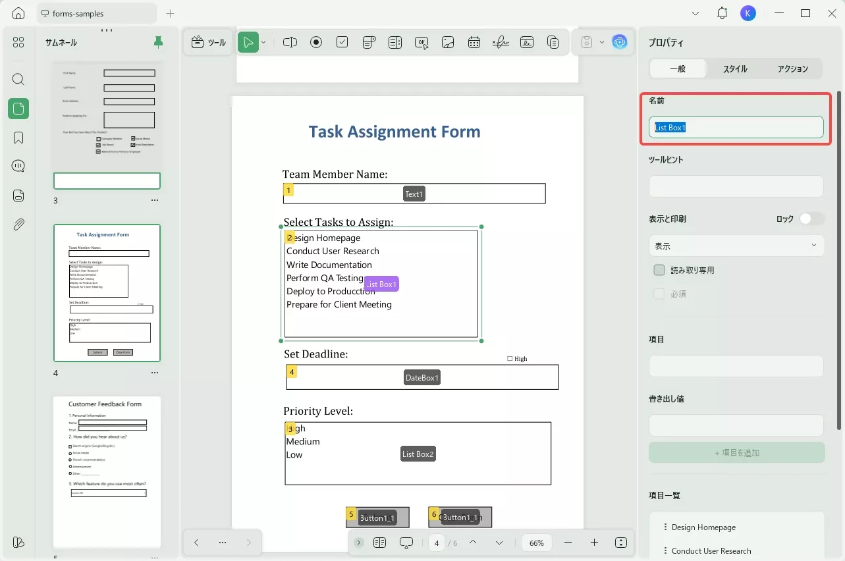Open the attachments paperclip panel
This screenshot has height=561, width=845.
point(18,224)
